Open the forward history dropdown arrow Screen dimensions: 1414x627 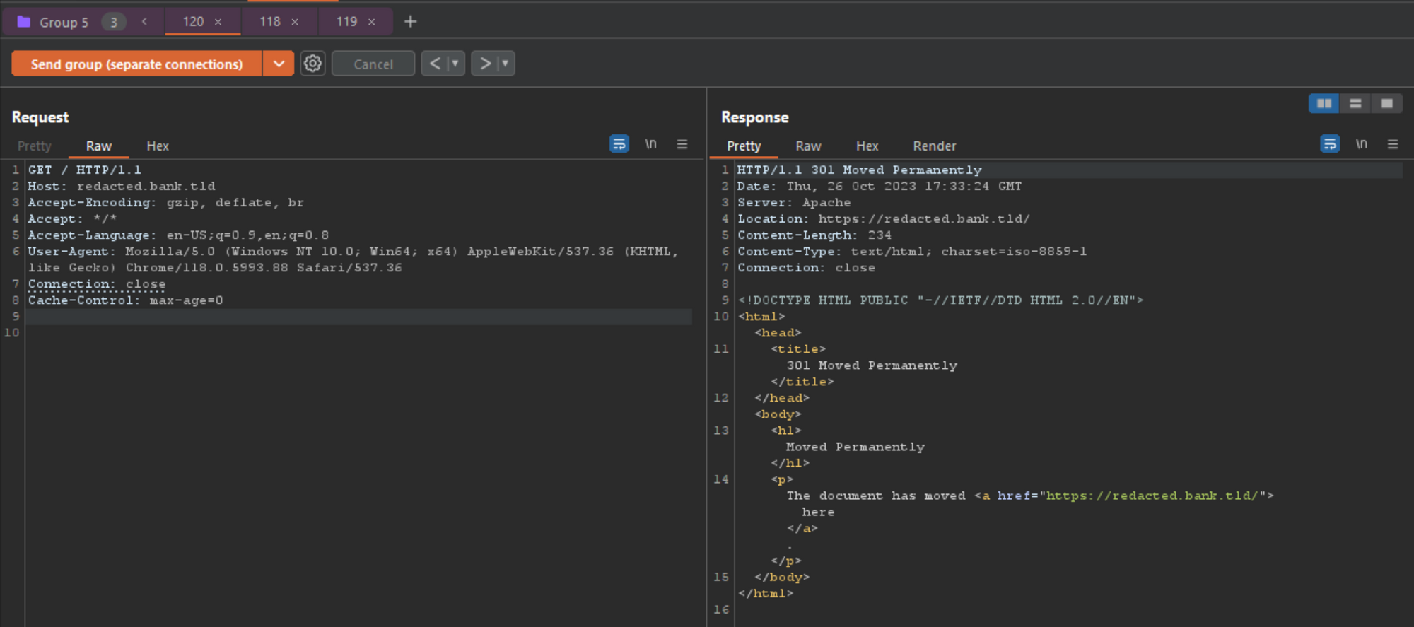pos(505,64)
